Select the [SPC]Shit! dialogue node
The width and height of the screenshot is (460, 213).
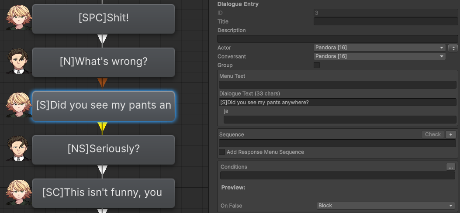[104, 18]
